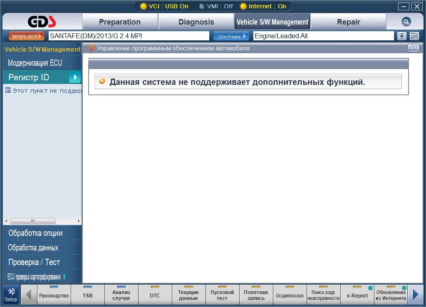Click the camera screenshot icon
This screenshot has width=426, height=307.
click(x=401, y=36)
